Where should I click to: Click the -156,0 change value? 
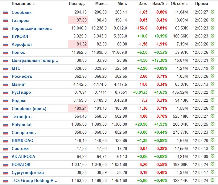(x=142, y=28)
